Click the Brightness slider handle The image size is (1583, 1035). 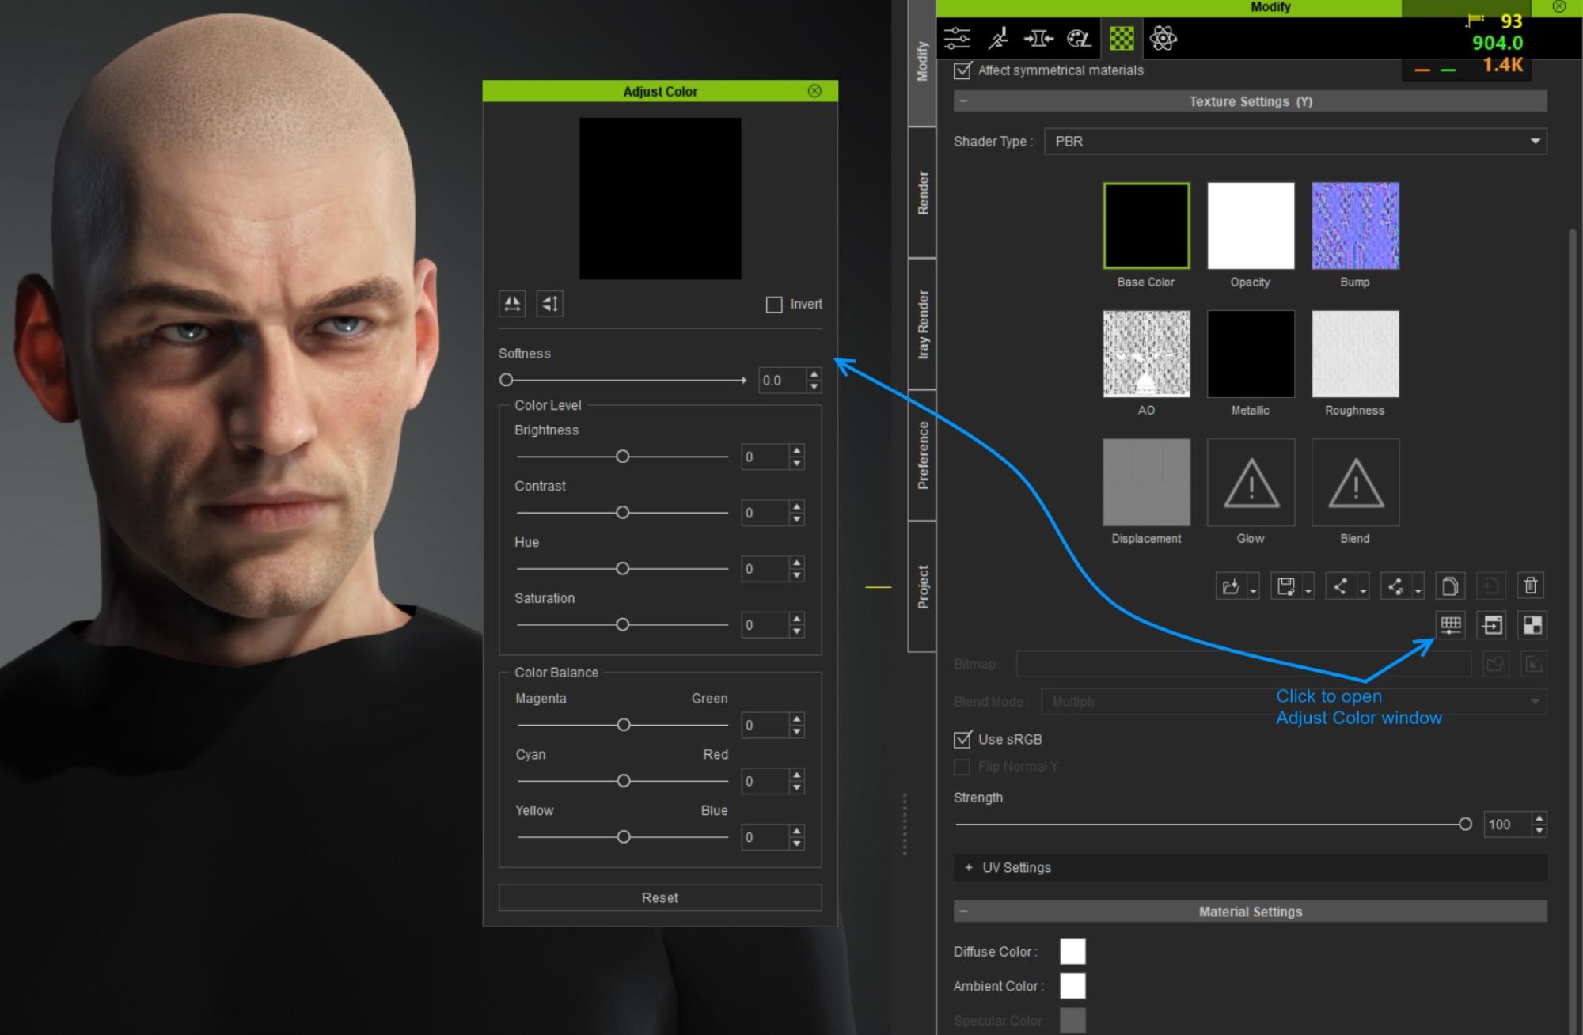tap(623, 457)
